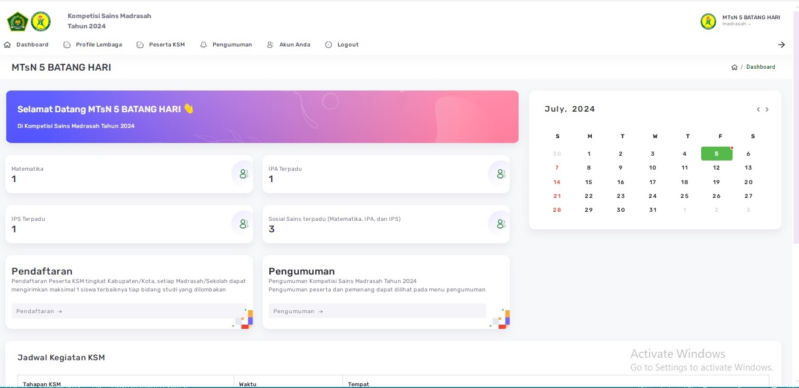Click the IPS Terpadu participants icon
This screenshot has height=388, width=799.
[243, 224]
